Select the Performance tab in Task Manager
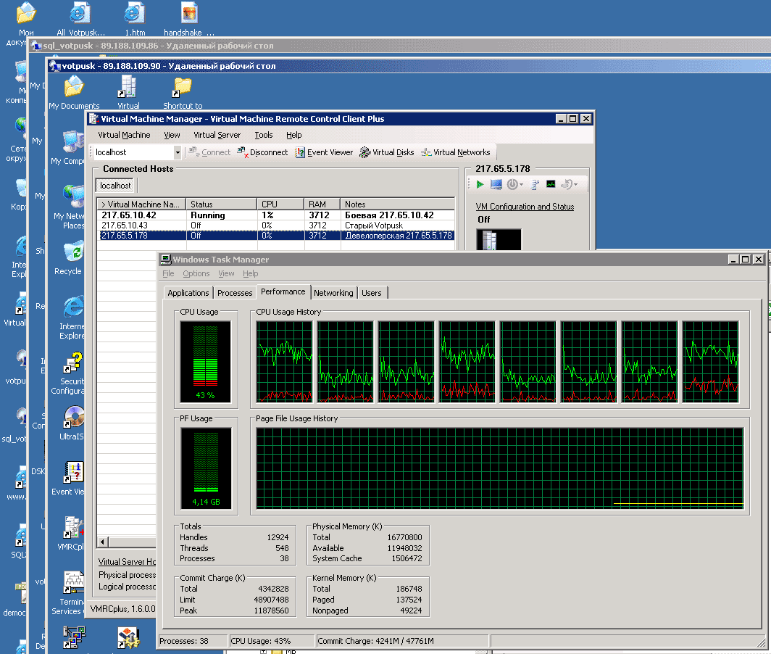 pyautogui.click(x=283, y=291)
